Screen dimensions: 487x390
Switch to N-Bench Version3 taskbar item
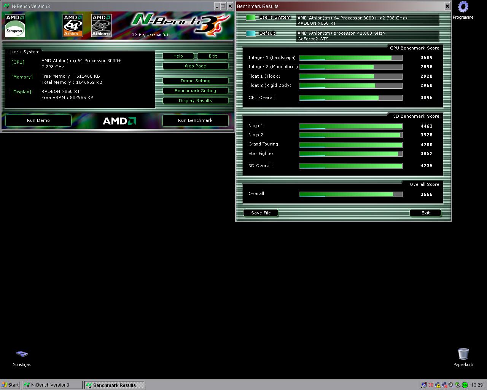coord(52,385)
